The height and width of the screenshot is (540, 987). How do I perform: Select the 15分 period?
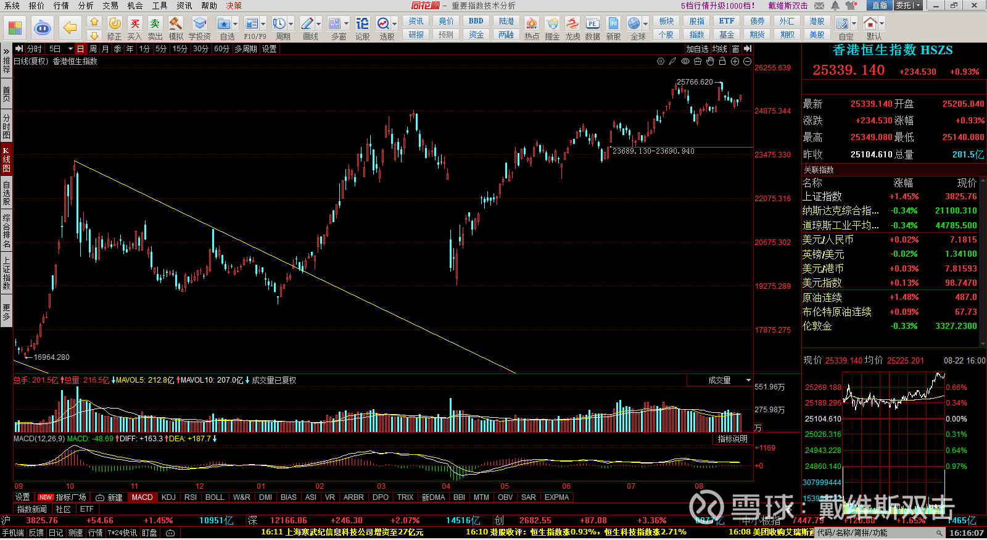pos(180,49)
